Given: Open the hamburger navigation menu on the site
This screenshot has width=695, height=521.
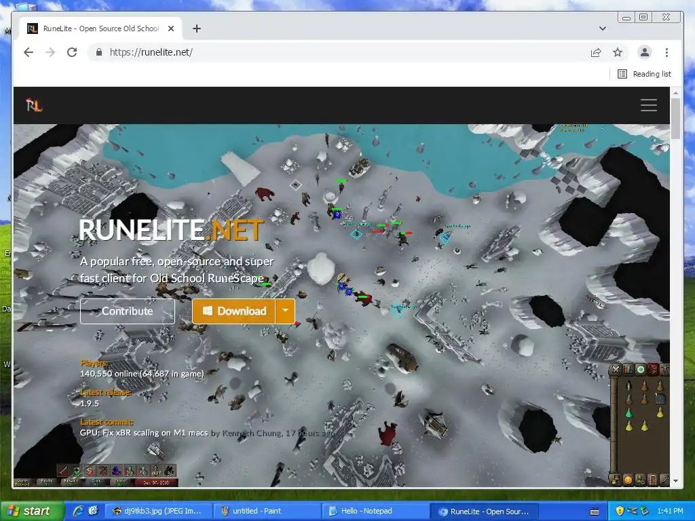Looking at the screenshot, I should [x=648, y=105].
